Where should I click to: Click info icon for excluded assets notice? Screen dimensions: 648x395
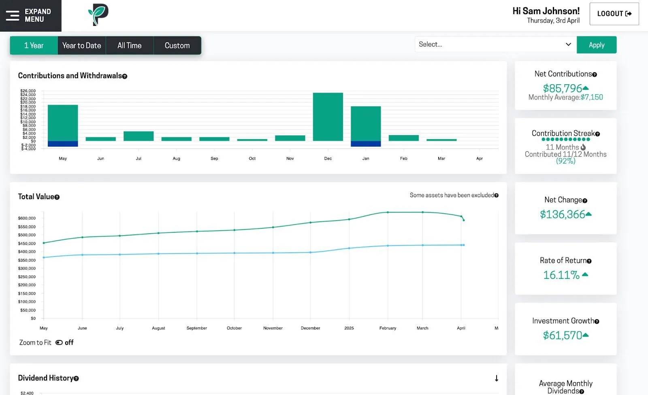pos(497,195)
